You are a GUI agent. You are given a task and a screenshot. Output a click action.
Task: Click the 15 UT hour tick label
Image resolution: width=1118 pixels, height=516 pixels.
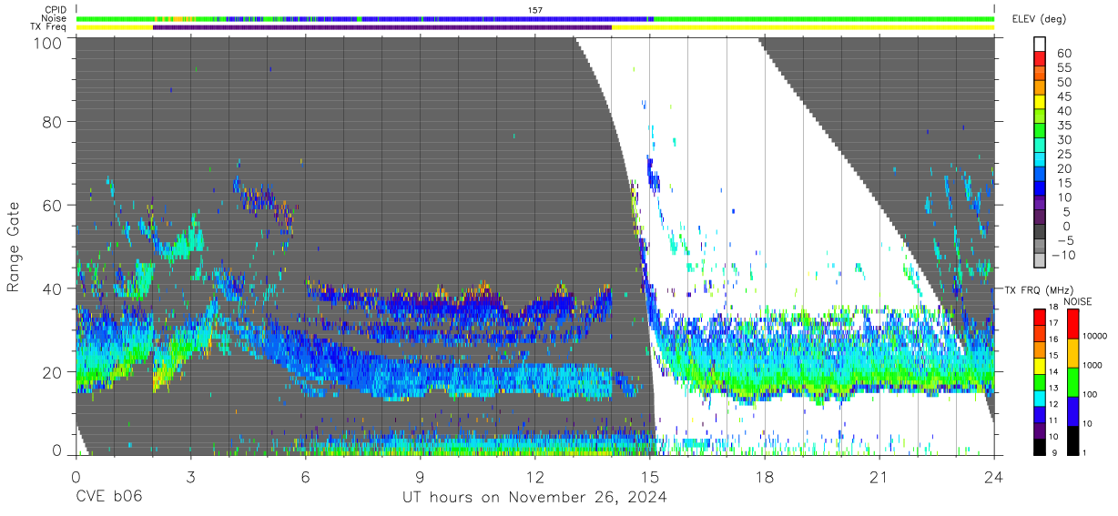[650, 477]
